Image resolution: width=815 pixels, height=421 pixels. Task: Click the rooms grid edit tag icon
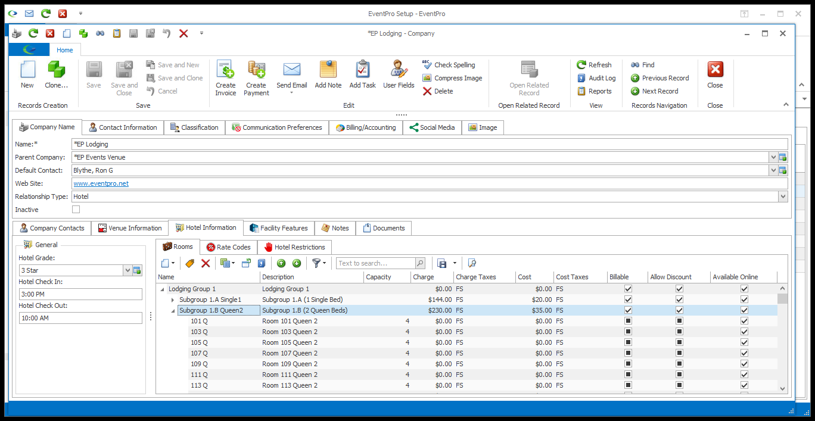tap(190, 263)
